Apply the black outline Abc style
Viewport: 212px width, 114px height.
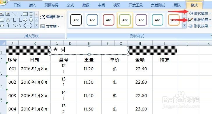(x=76, y=20)
